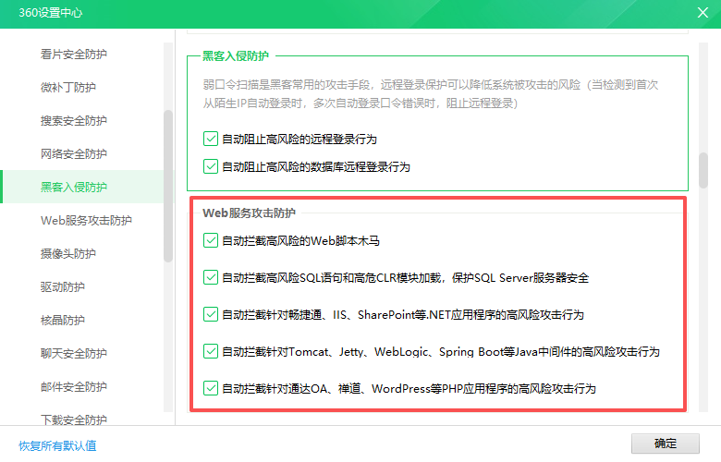Disable 自动拦截高风险的Web脚本木马 checkbox
721x462 pixels.
(211, 241)
